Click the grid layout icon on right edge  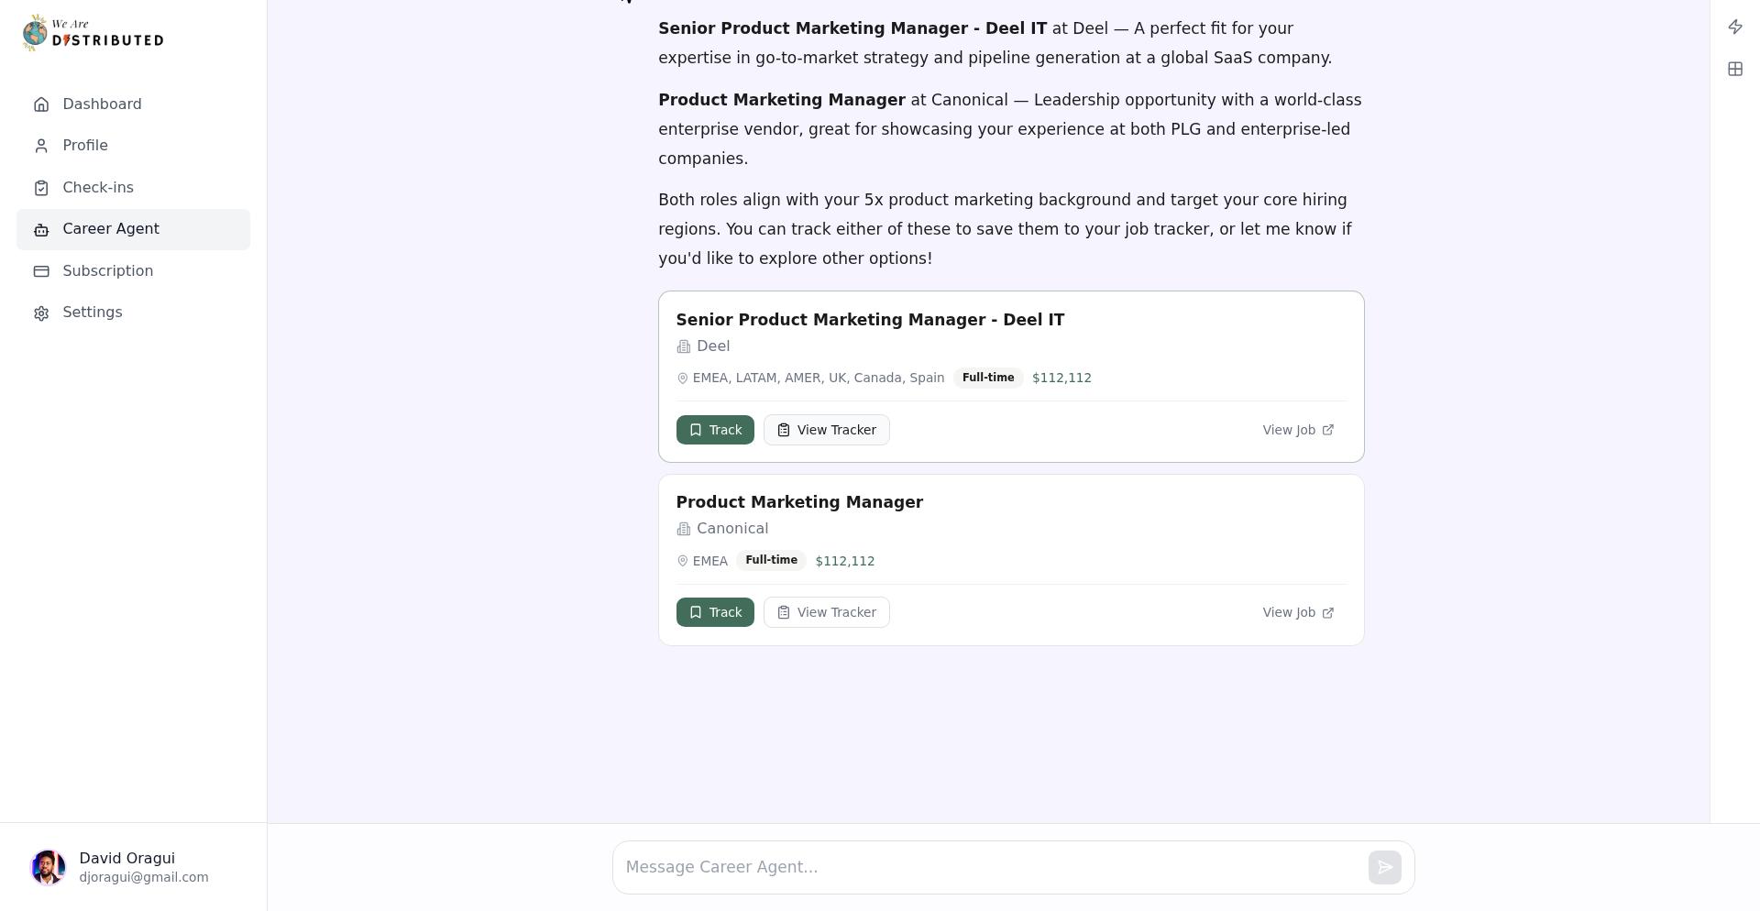pyautogui.click(x=1734, y=69)
